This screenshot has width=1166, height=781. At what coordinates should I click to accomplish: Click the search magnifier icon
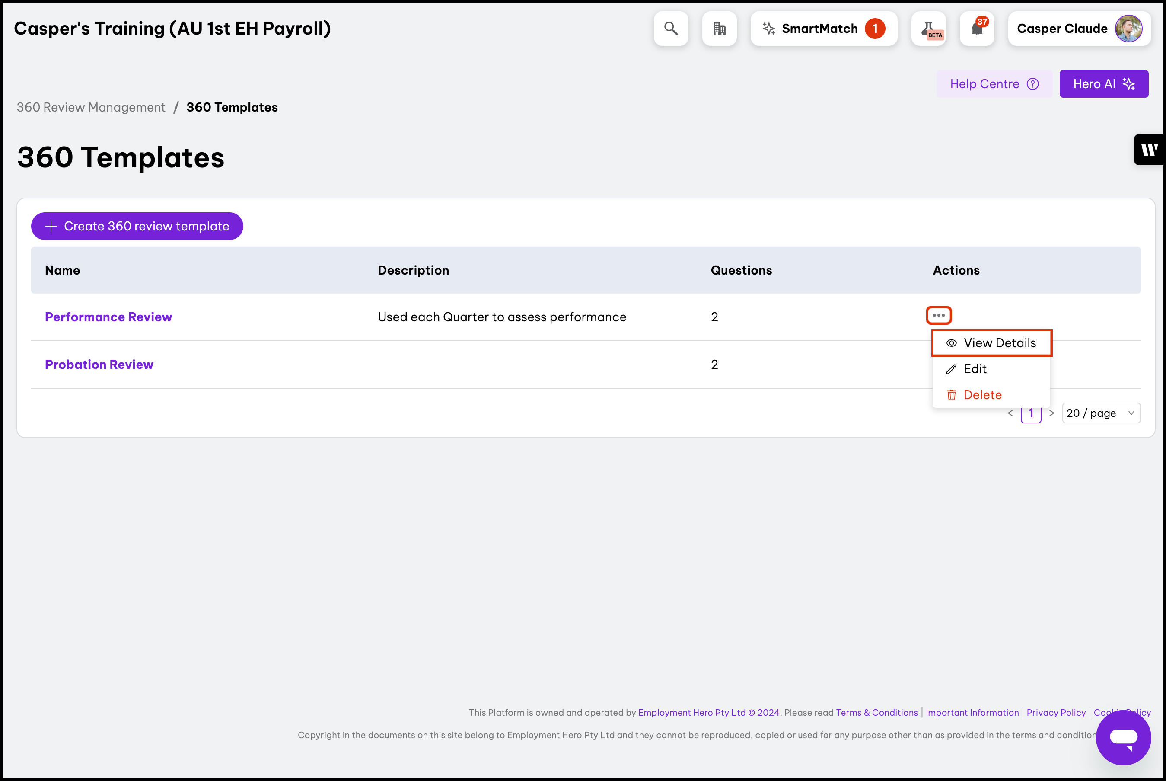[x=671, y=29]
